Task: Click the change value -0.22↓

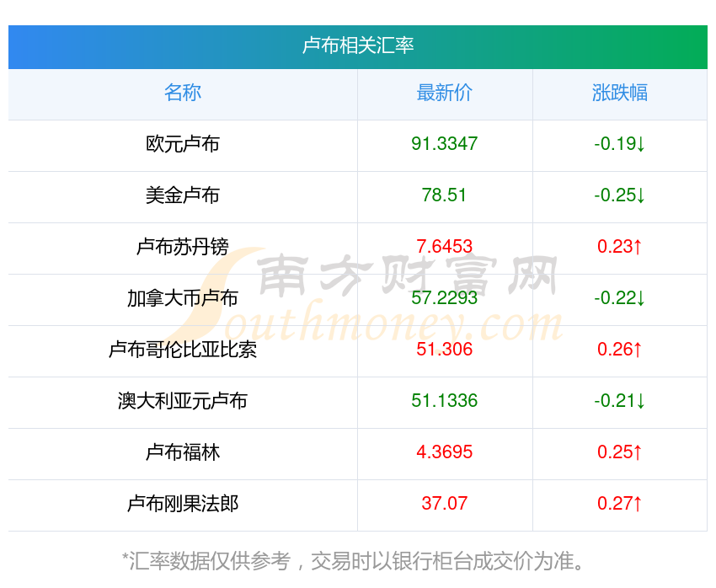Action: (x=620, y=298)
